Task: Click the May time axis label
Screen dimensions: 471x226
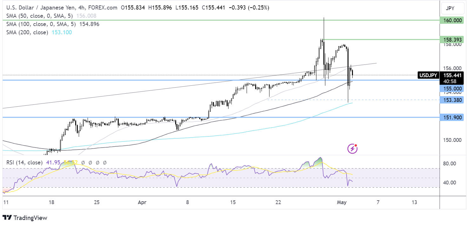Action: 342,202
